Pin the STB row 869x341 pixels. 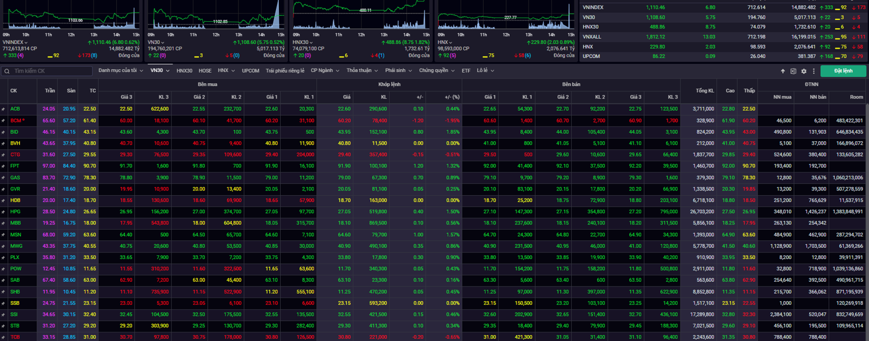pos(3,326)
